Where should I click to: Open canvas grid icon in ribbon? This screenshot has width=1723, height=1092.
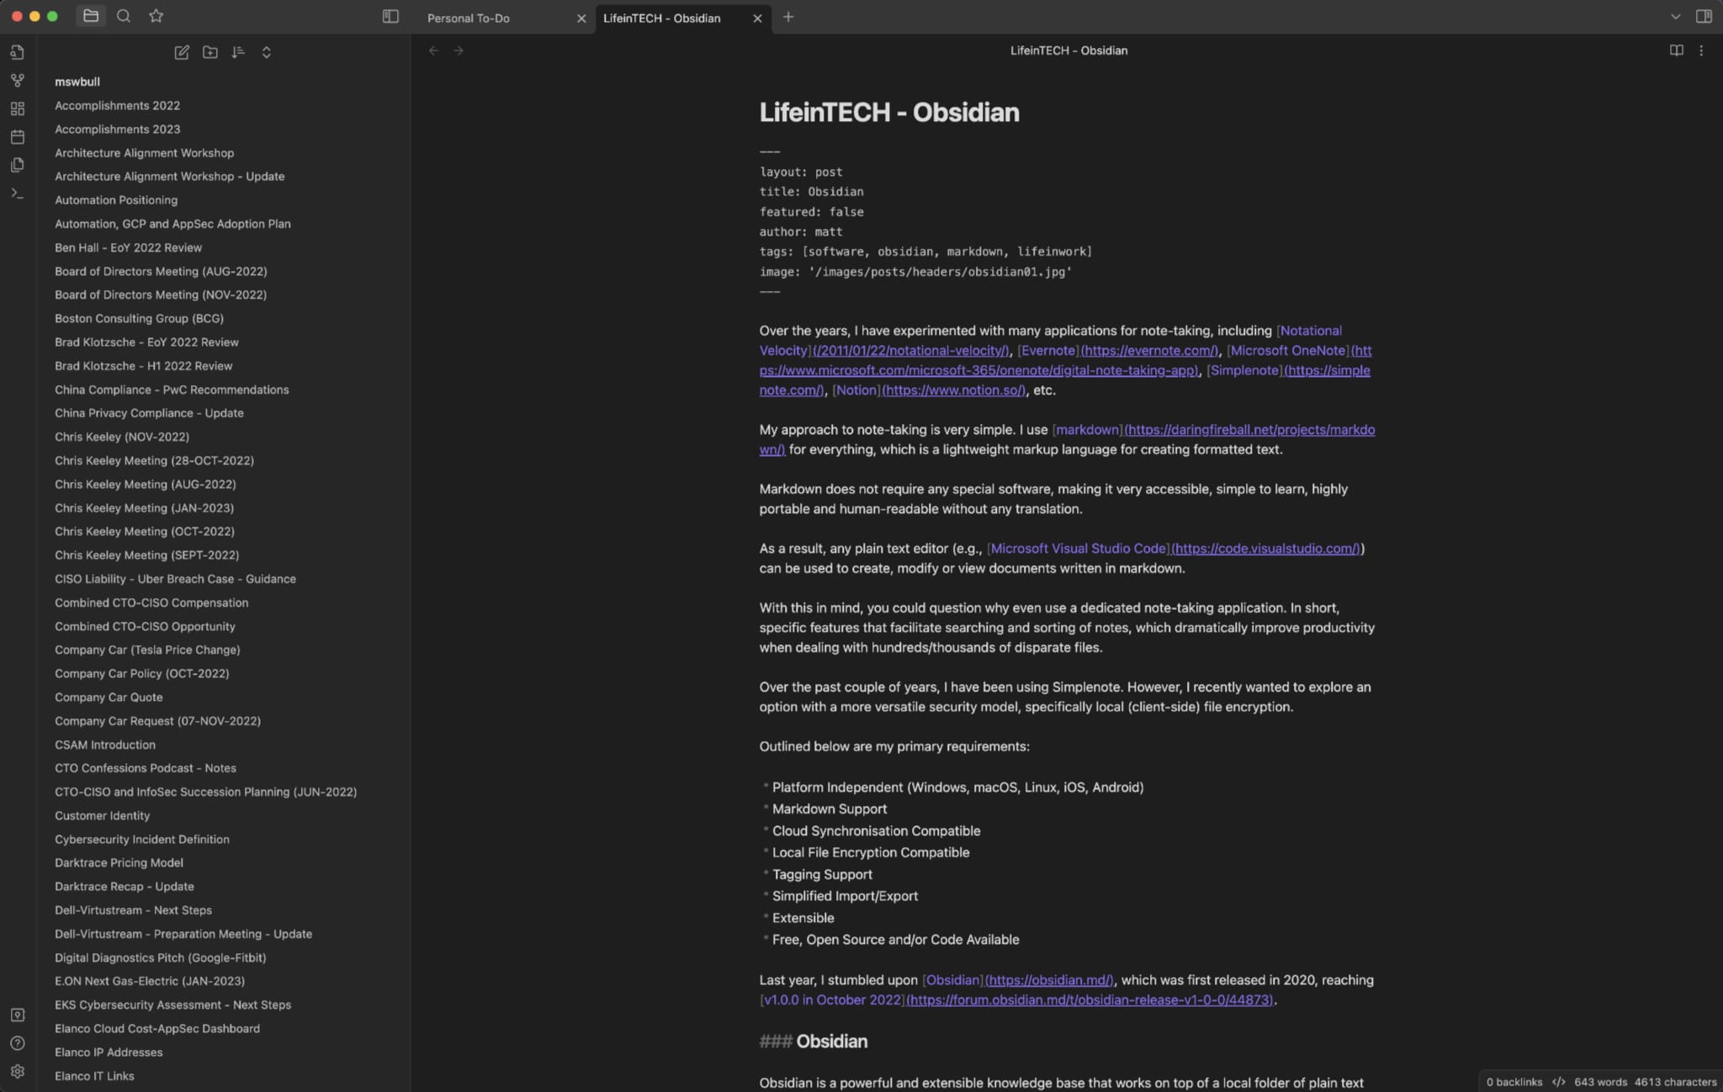pos(18,109)
